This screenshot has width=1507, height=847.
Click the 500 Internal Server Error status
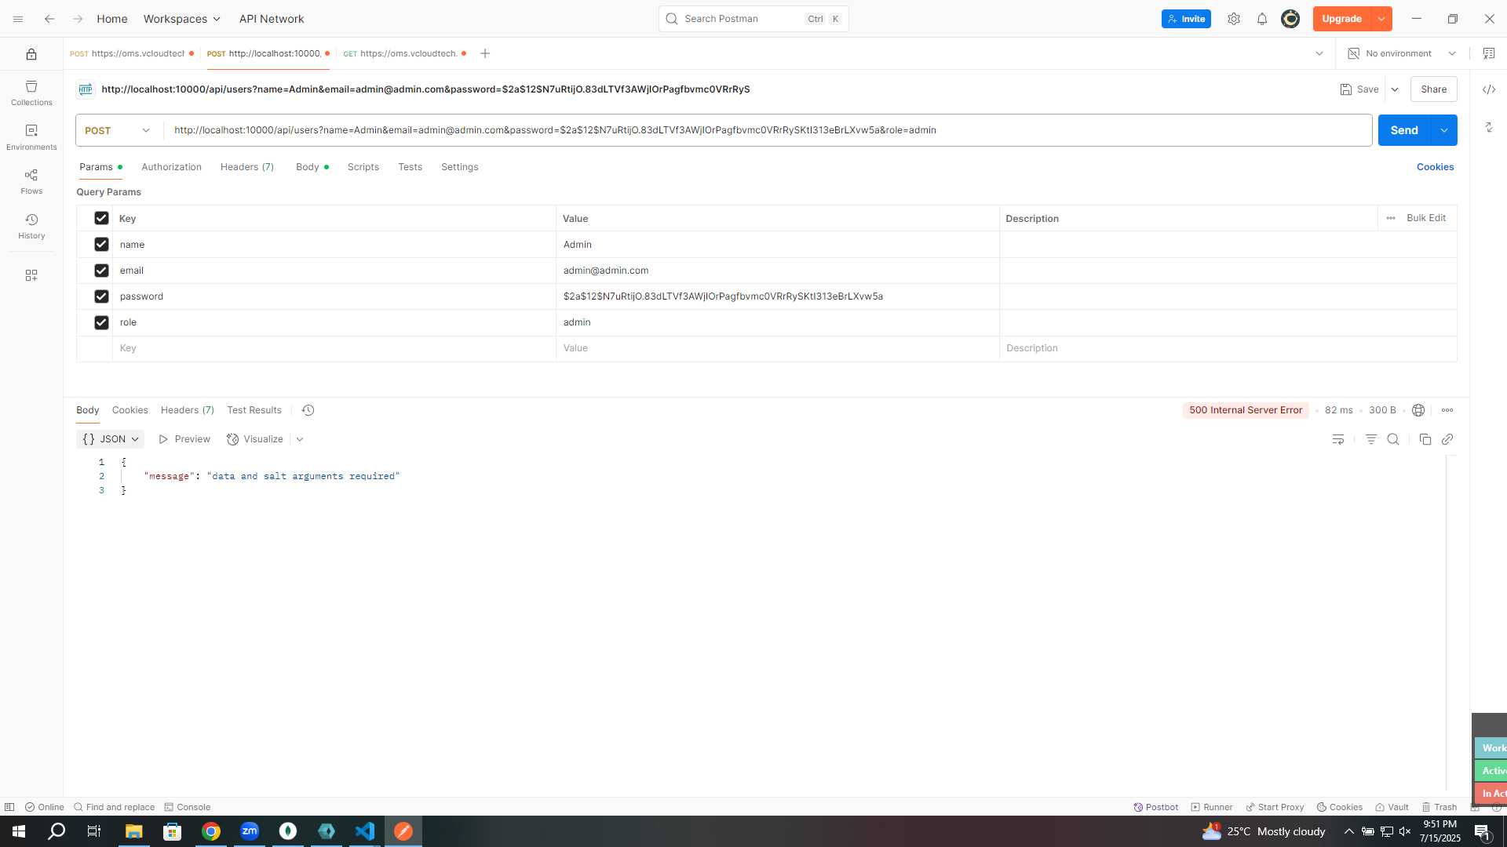click(1246, 410)
